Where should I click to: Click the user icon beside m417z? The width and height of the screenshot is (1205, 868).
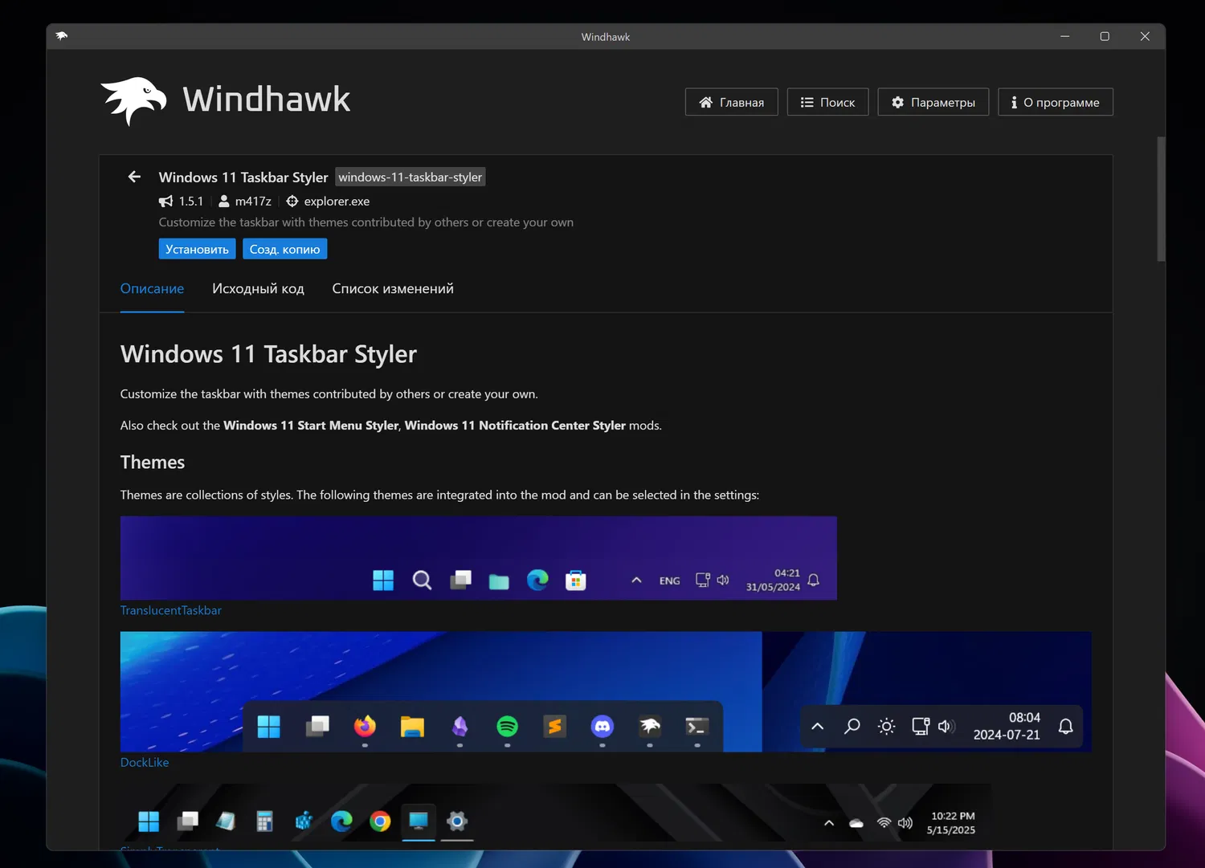pyautogui.click(x=224, y=202)
